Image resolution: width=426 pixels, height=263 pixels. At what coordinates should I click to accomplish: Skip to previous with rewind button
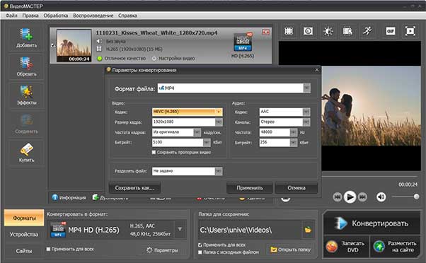[337, 197]
